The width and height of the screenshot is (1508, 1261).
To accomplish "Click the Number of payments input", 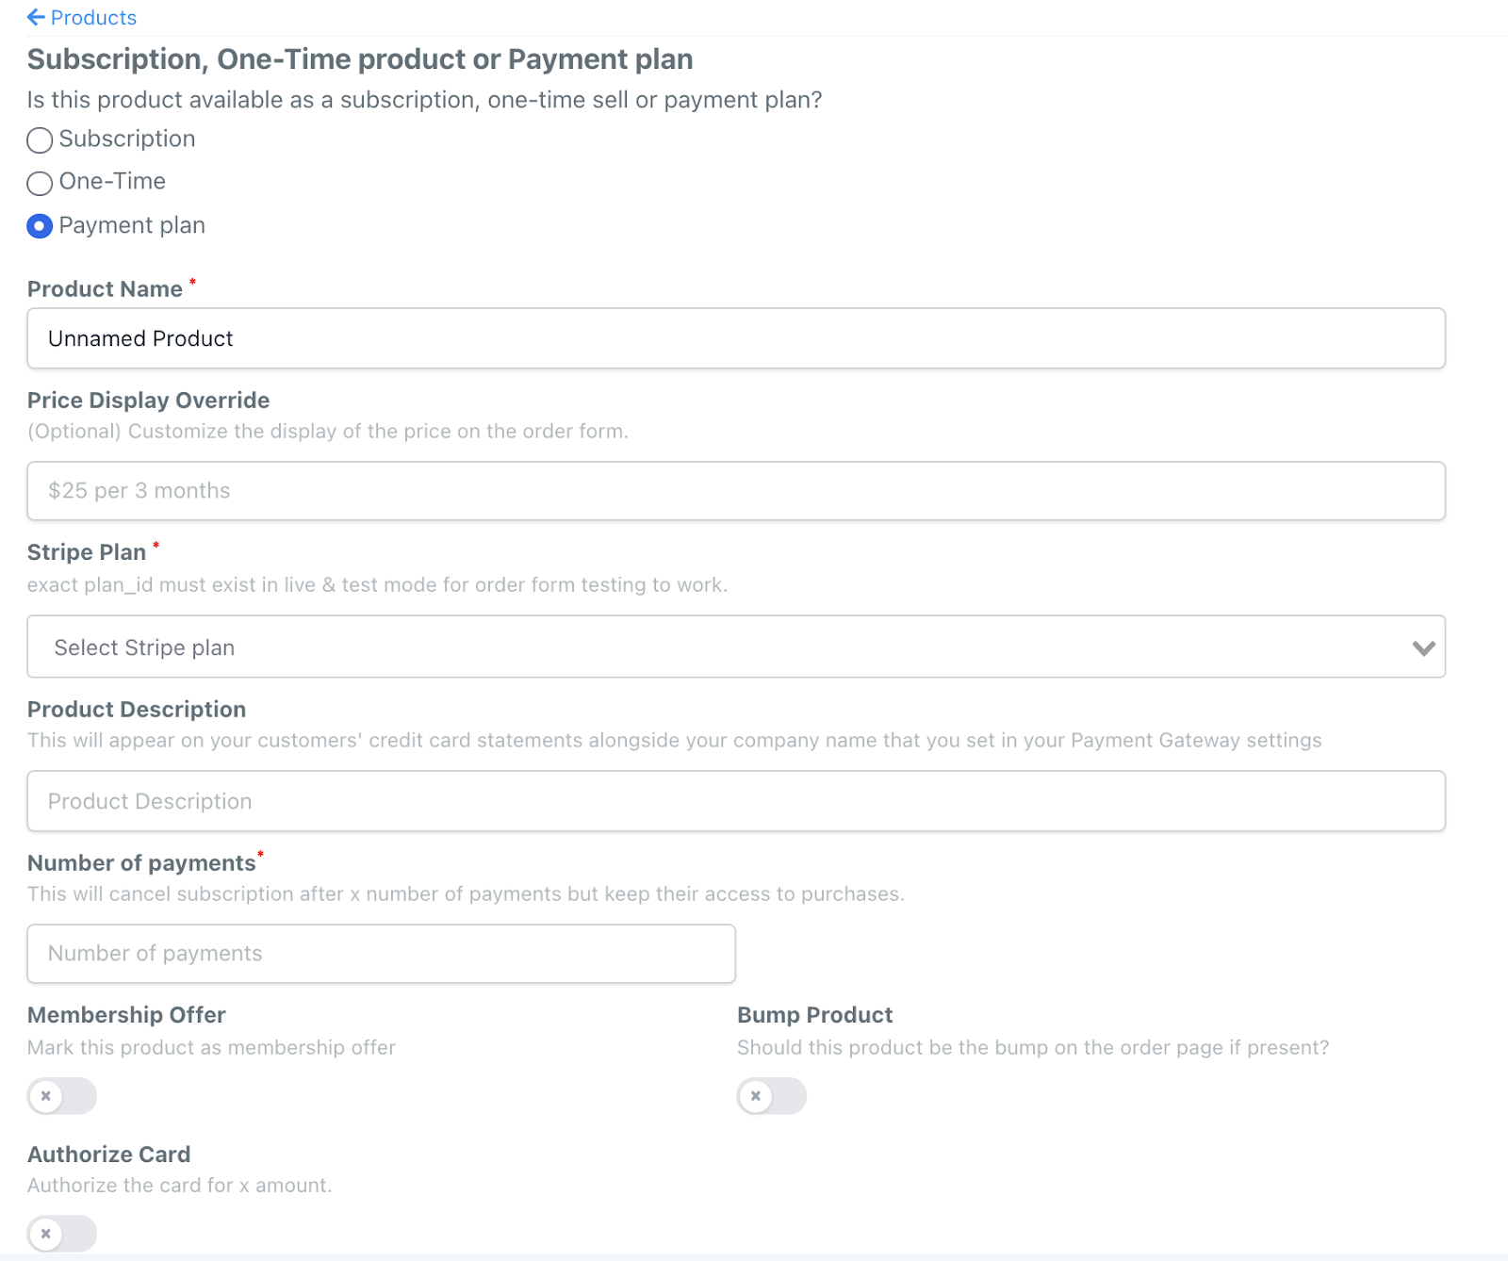I will (x=381, y=954).
